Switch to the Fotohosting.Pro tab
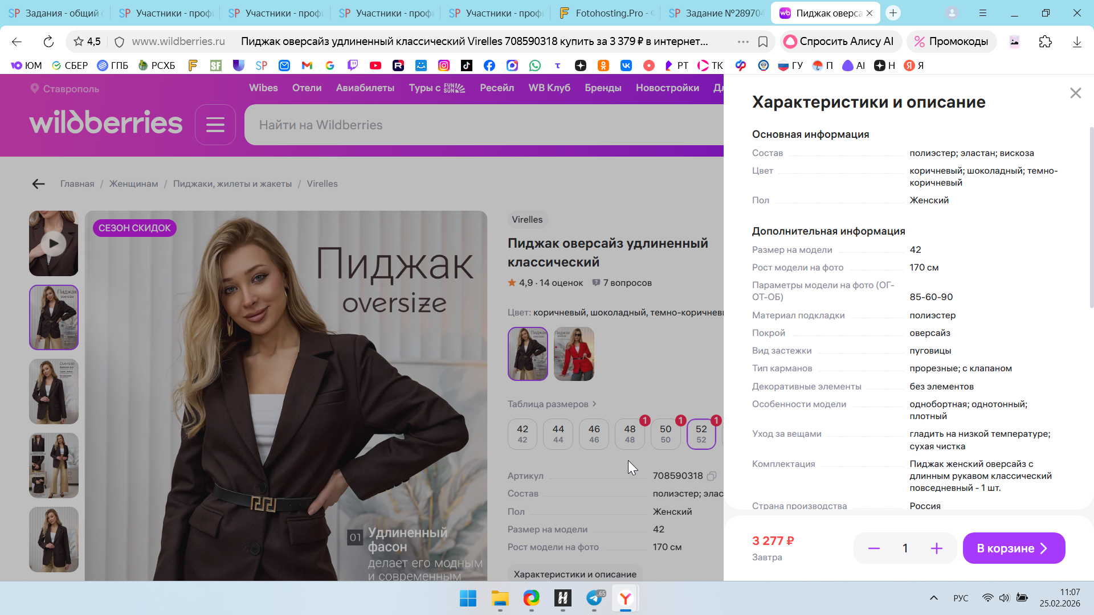1094x615 pixels. point(607,13)
